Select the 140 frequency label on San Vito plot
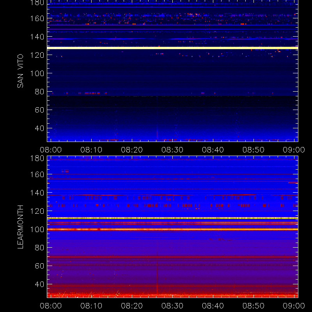 tap(37, 37)
